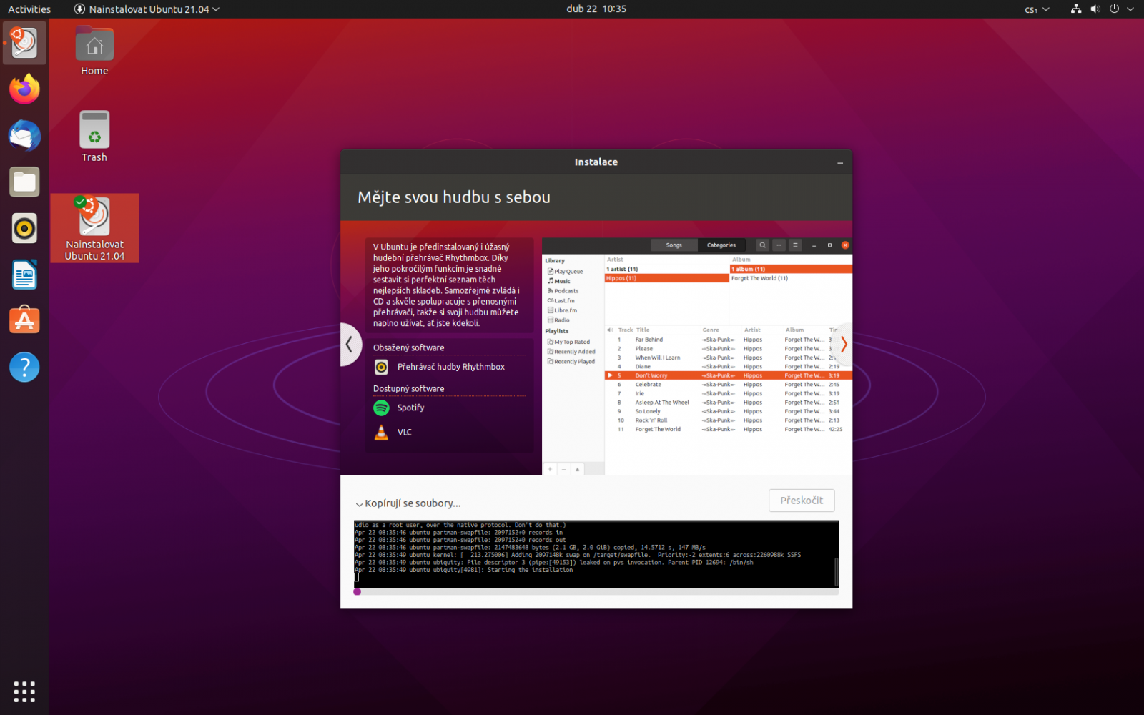Open Podcasts in the Library list
This screenshot has height=715, width=1144.
tap(566, 291)
